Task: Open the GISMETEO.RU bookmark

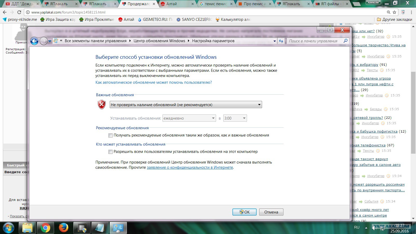Action: click(155, 19)
